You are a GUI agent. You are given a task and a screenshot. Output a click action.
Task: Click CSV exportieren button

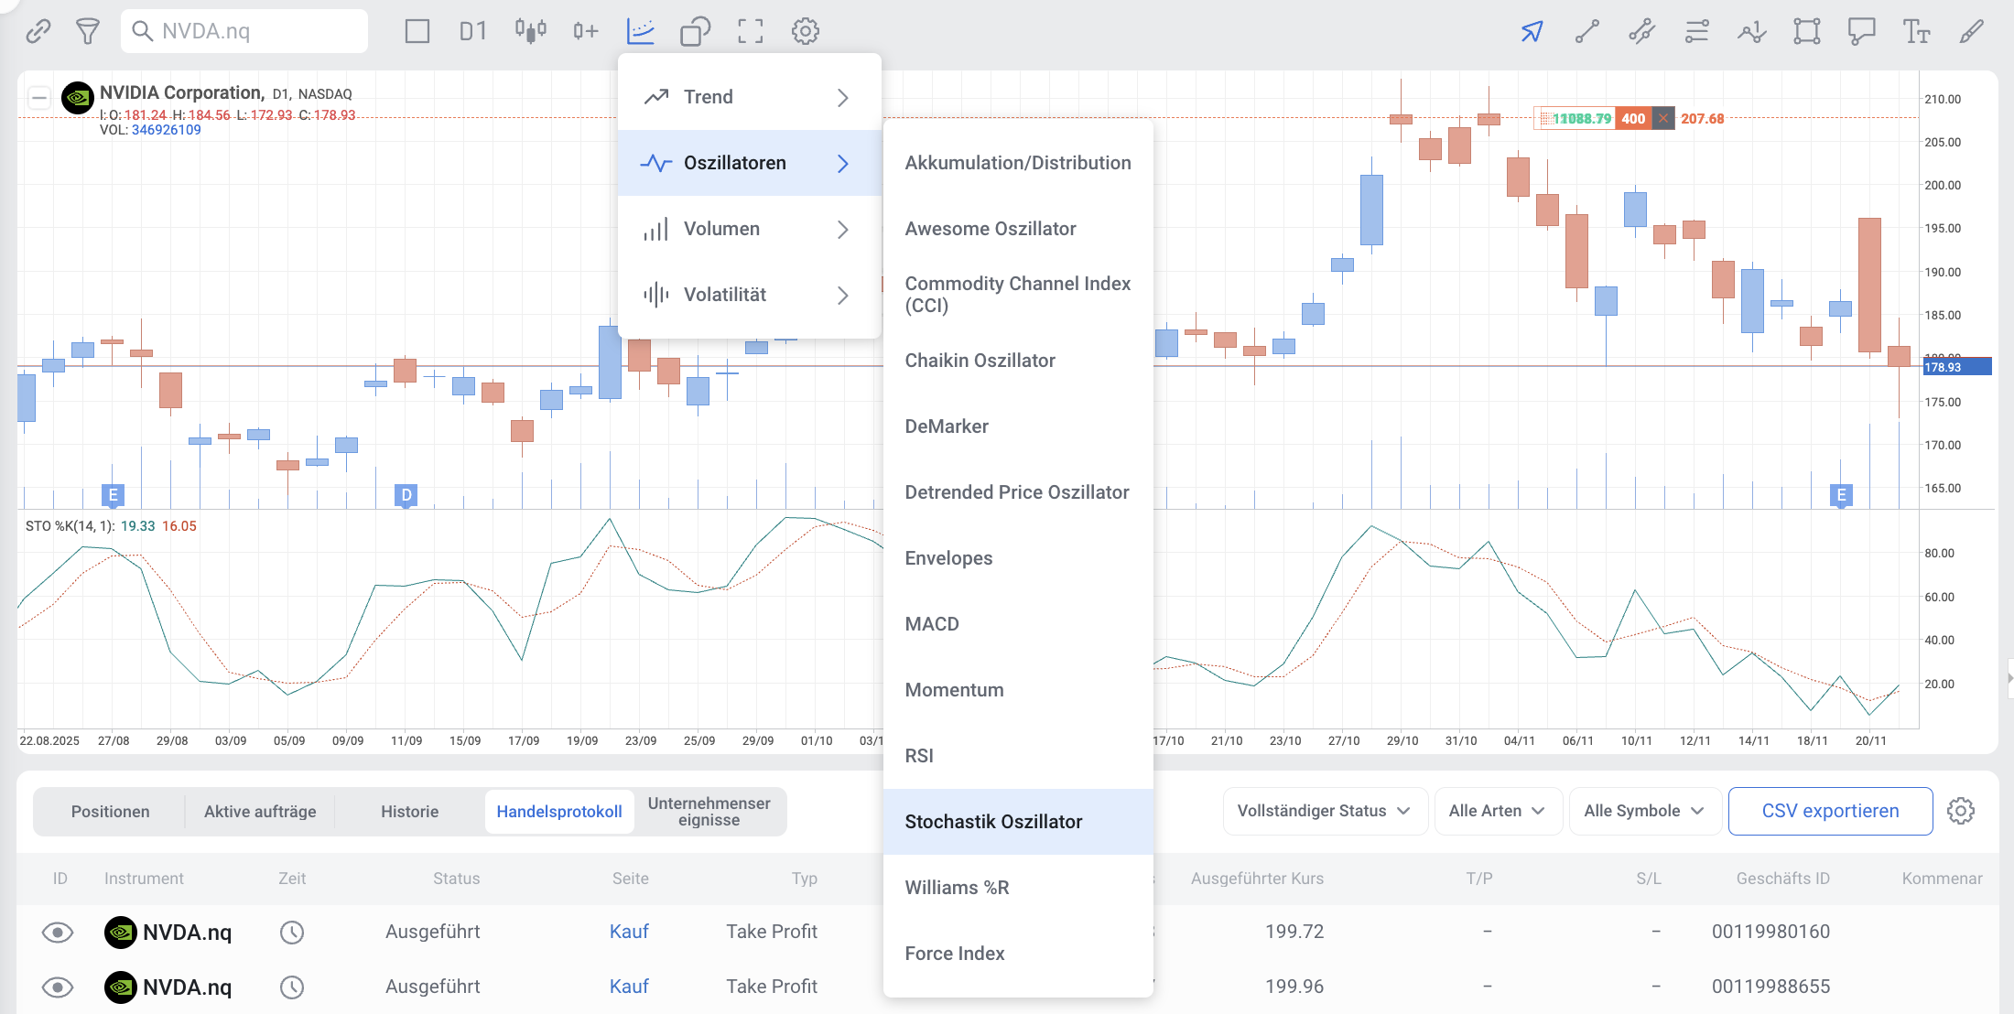(x=1830, y=811)
